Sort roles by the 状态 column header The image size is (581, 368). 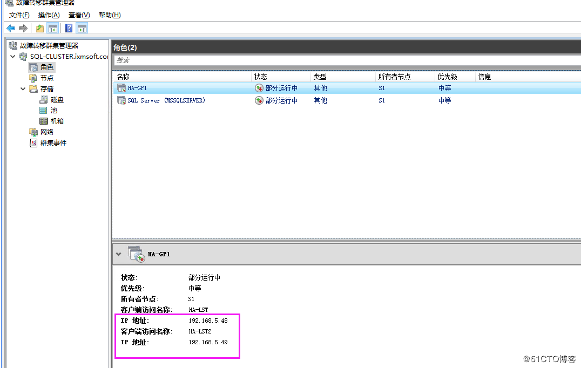[261, 76]
